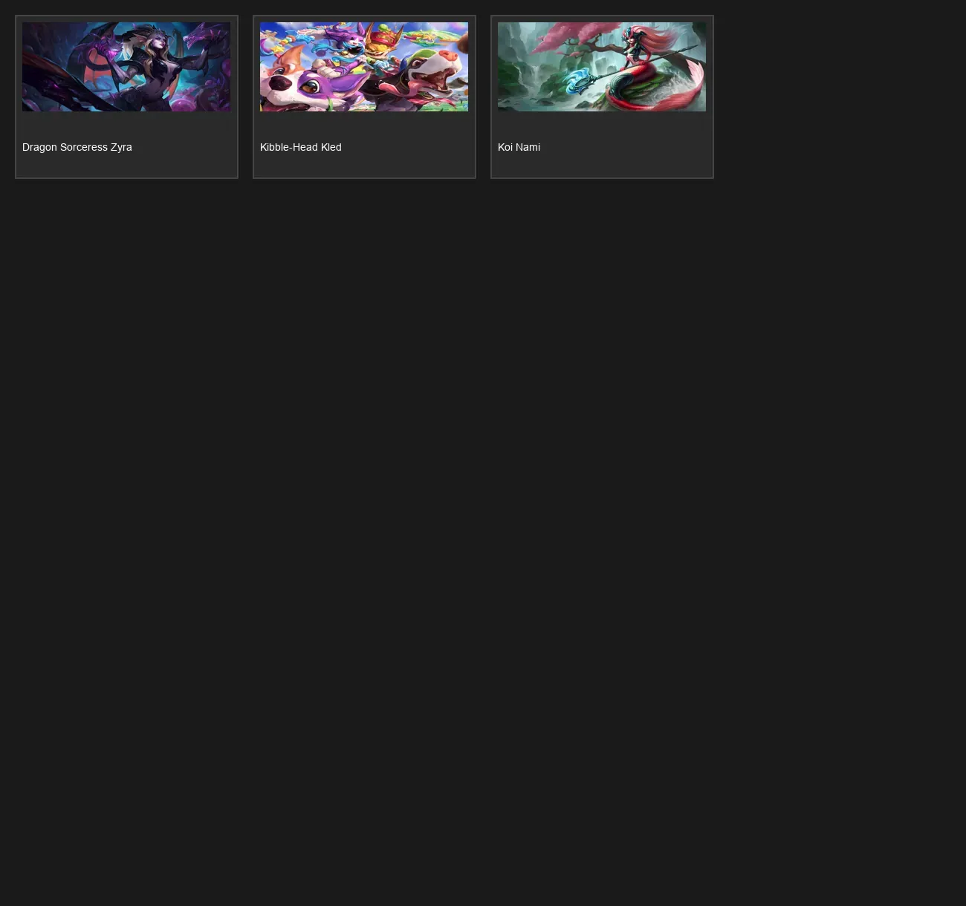Open the Kibble-Head Kled splash image
966x906 pixels.
364,67
